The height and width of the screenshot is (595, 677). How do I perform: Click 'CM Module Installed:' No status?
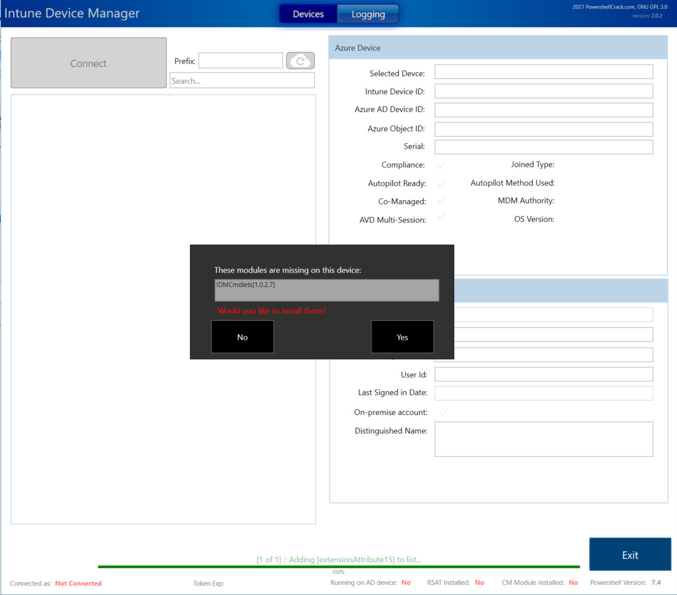(573, 582)
